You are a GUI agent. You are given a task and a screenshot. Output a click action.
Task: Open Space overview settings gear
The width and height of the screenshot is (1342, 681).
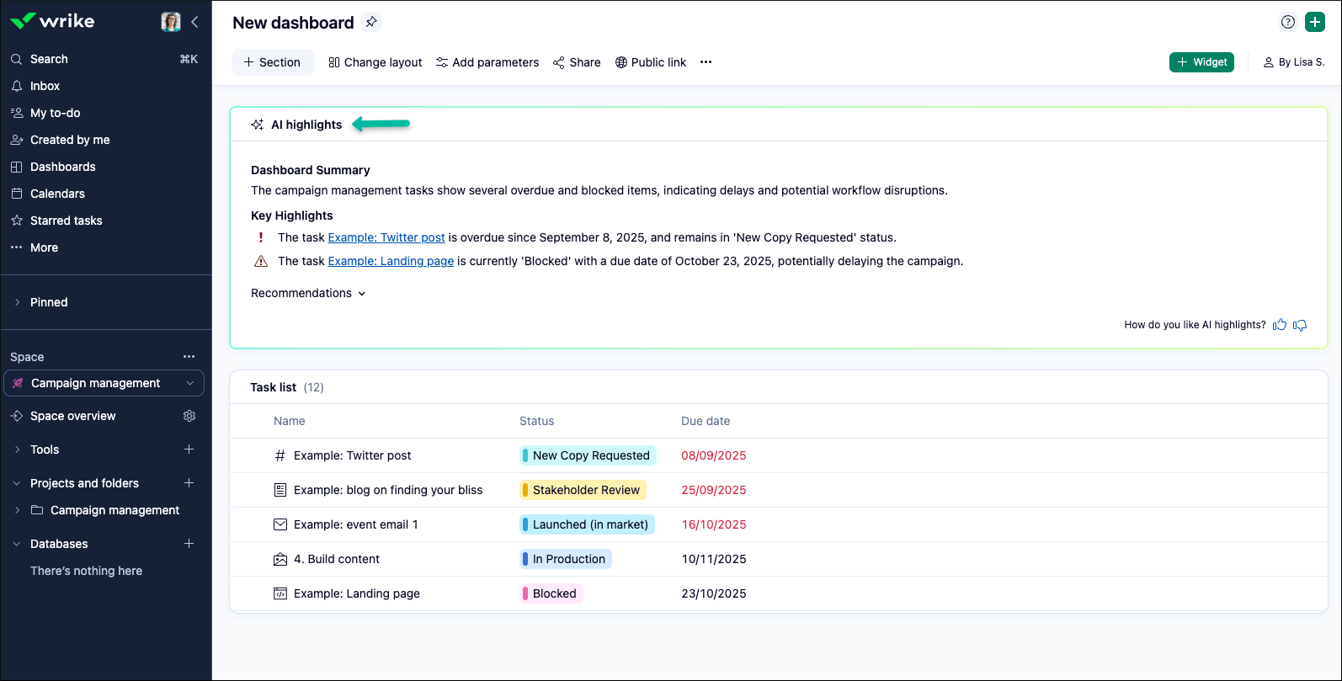coord(189,416)
